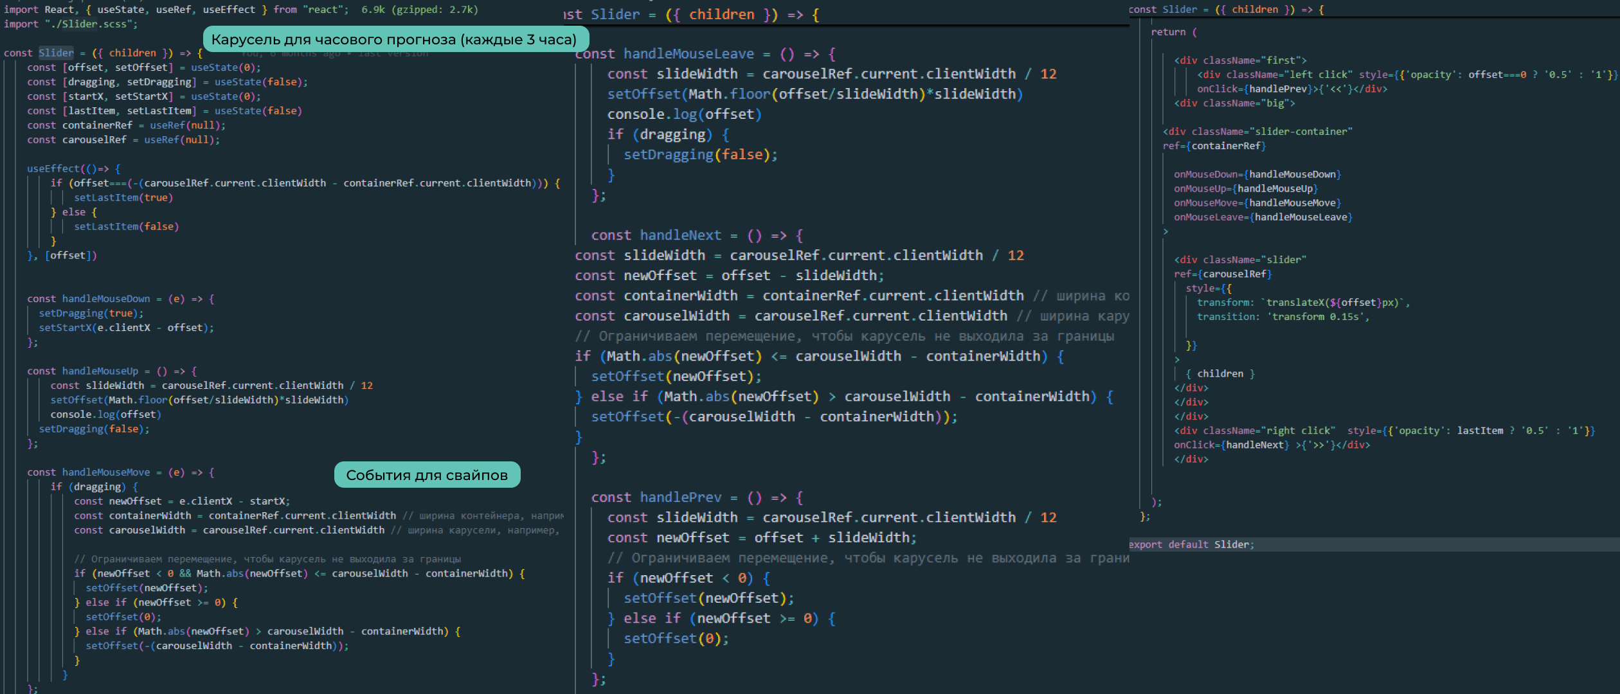
Task: Click the highlighted 'Slider' identifier in left code panel
Action: (x=56, y=53)
